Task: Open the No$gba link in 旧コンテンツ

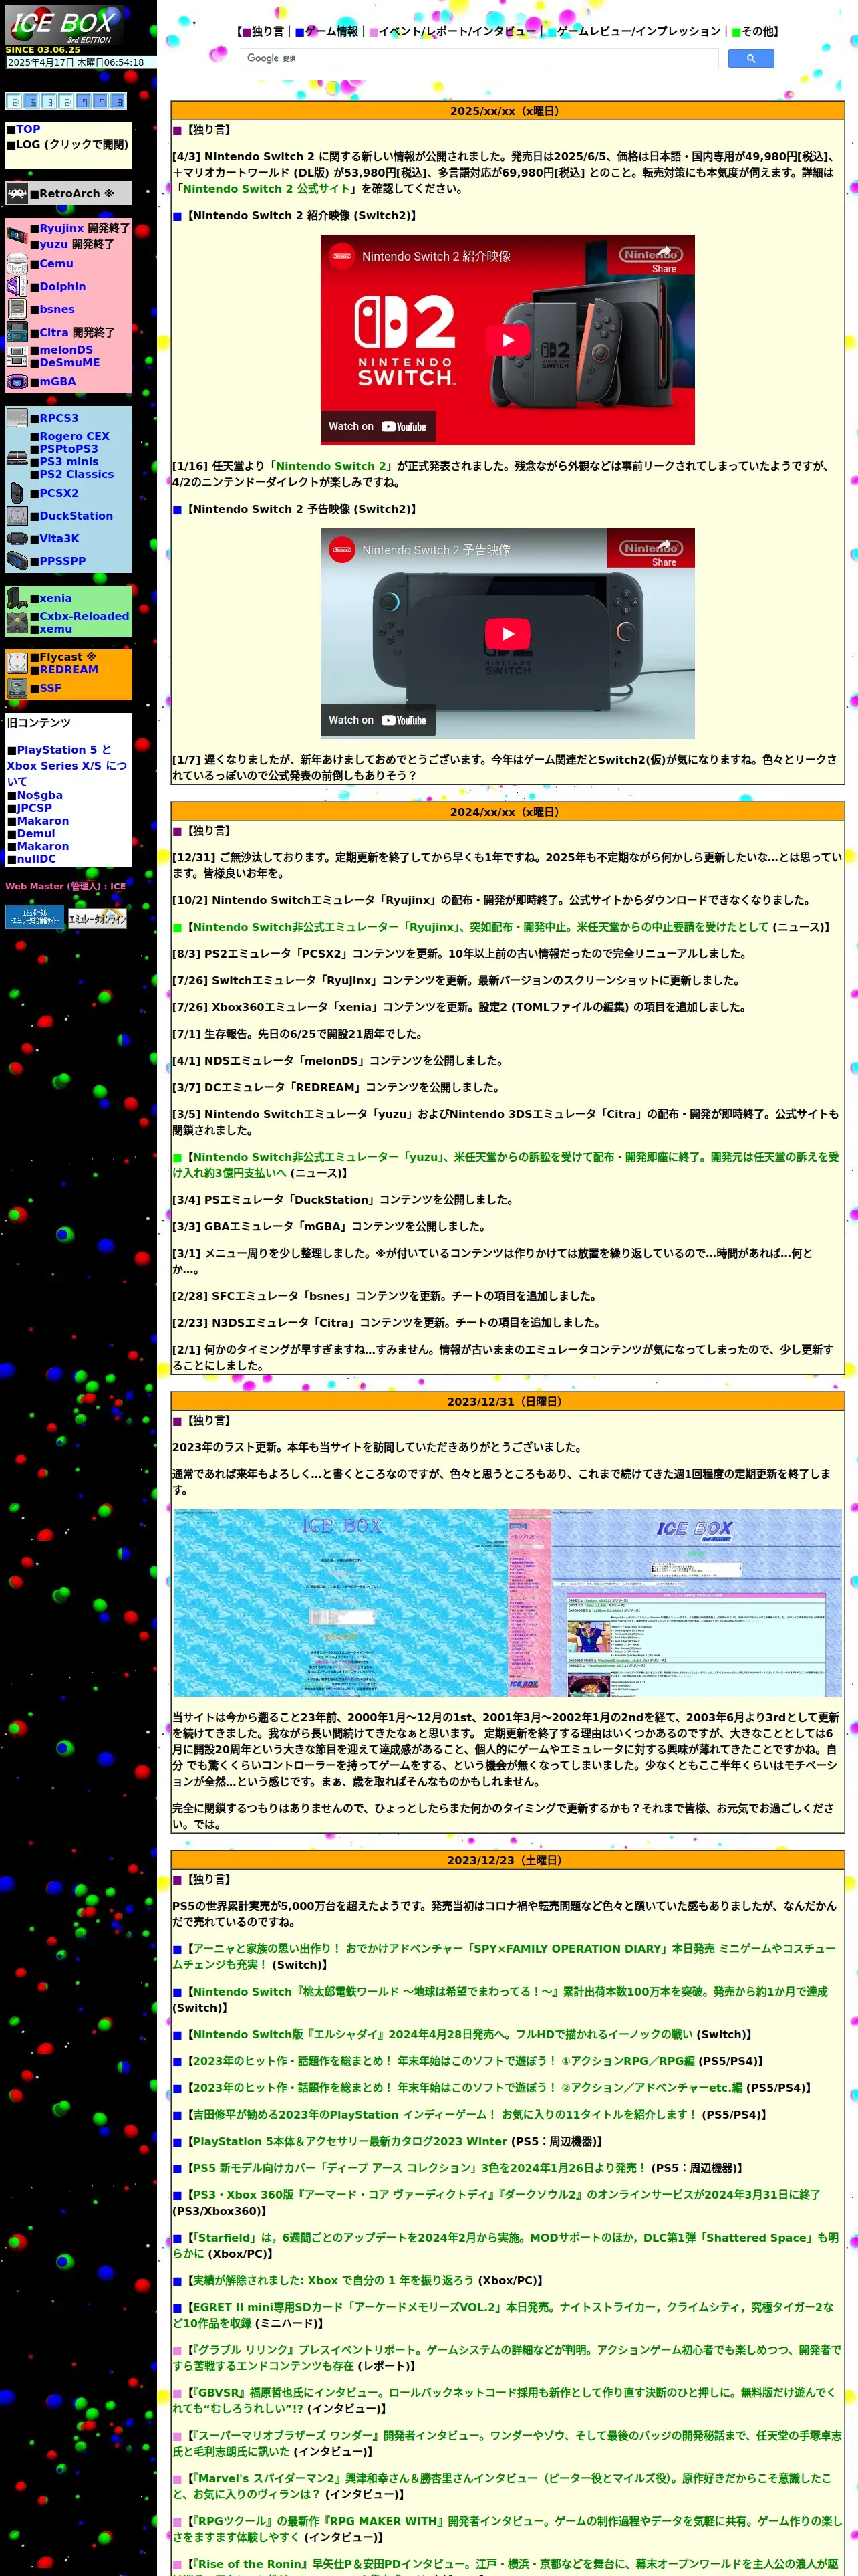Action: 40,796
